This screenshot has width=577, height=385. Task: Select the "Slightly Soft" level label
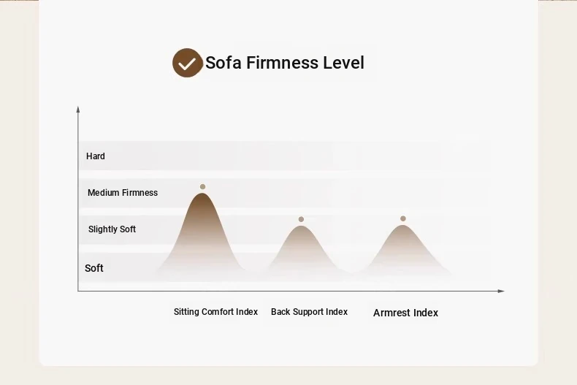coord(112,229)
